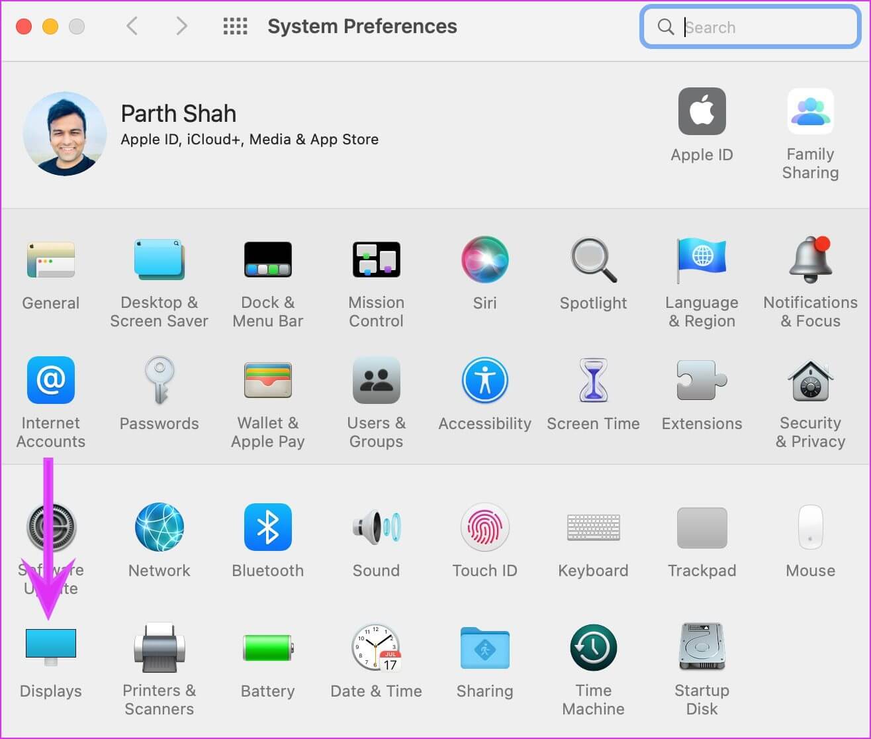Click Parth Shah's profile picture

65,133
